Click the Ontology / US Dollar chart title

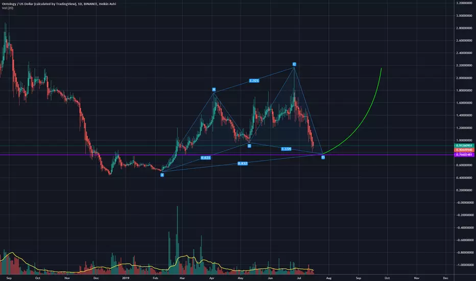pyautogui.click(x=59, y=4)
